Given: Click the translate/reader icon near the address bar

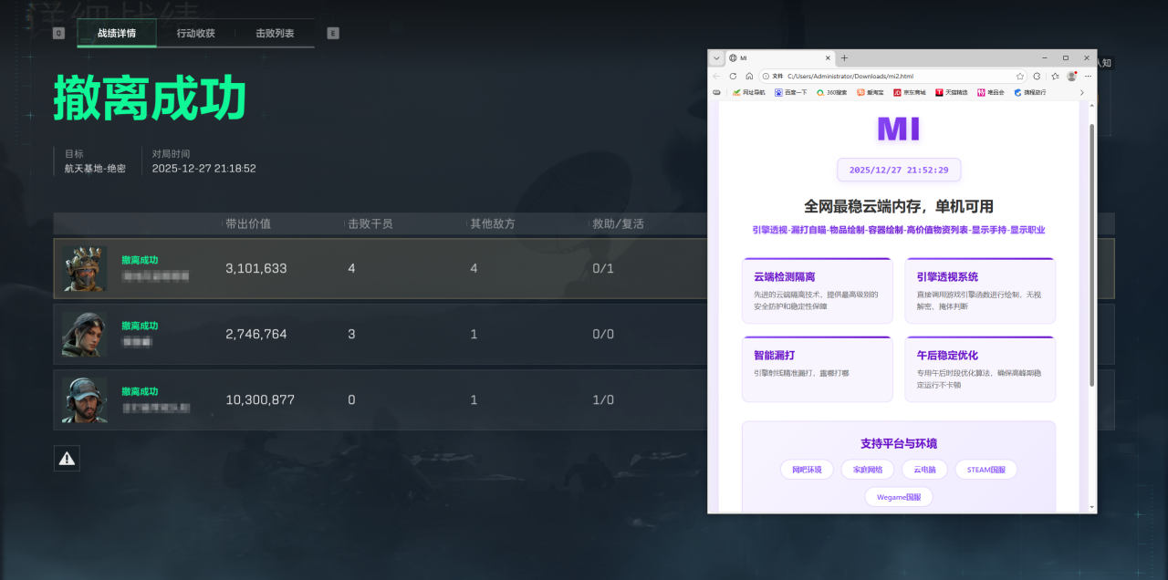Looking at the screenshot, I should (x=1036, y=76).
